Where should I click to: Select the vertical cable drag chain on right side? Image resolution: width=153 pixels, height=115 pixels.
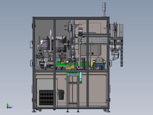coord(122,52)
